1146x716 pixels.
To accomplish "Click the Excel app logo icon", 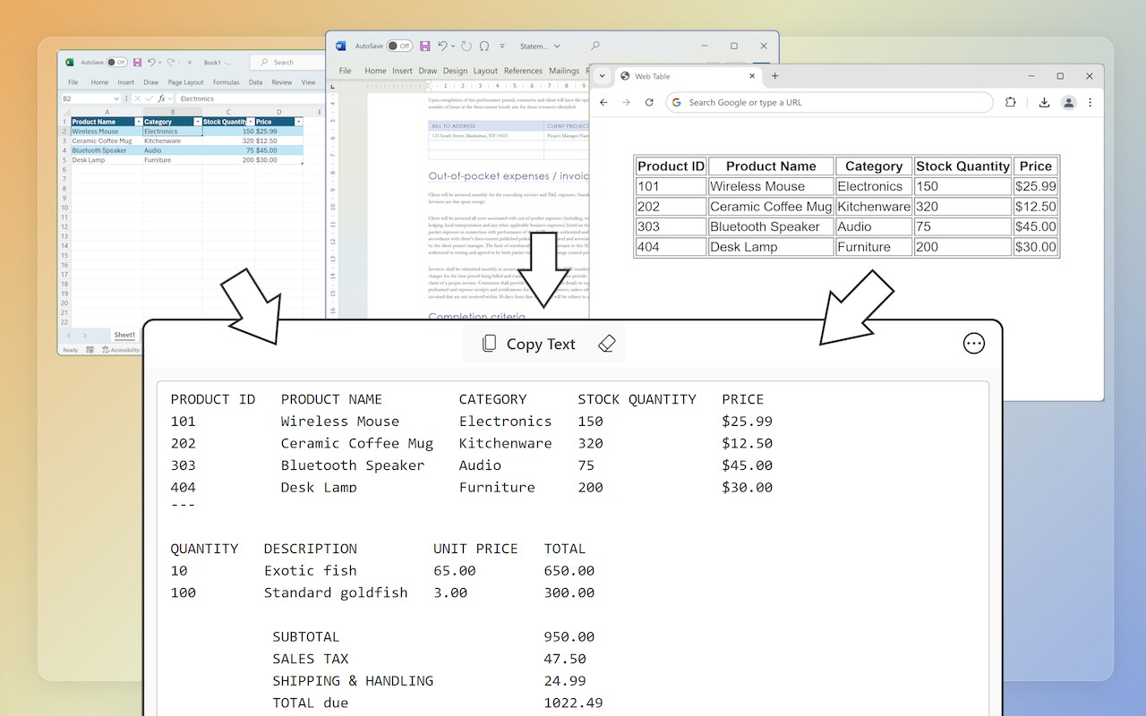I will (69, 63).
